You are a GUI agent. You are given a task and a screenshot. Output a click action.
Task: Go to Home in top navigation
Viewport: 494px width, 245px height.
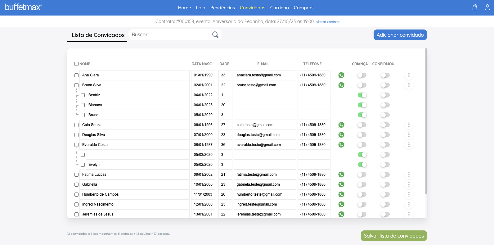coord(184,8)
